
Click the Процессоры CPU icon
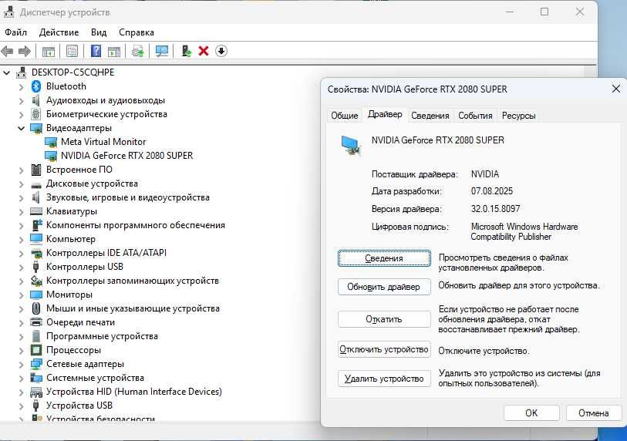[36, 350]
